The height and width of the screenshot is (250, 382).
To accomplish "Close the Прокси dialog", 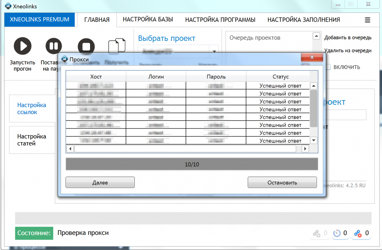I will pyautogui.click(x=312, y=57).
